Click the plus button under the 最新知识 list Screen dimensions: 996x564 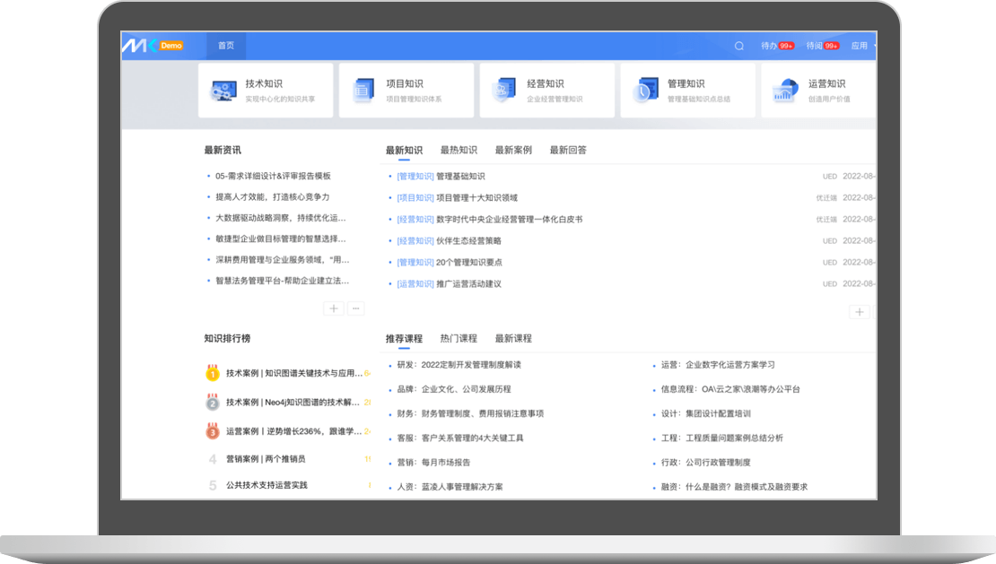click(x=860, y=312)
